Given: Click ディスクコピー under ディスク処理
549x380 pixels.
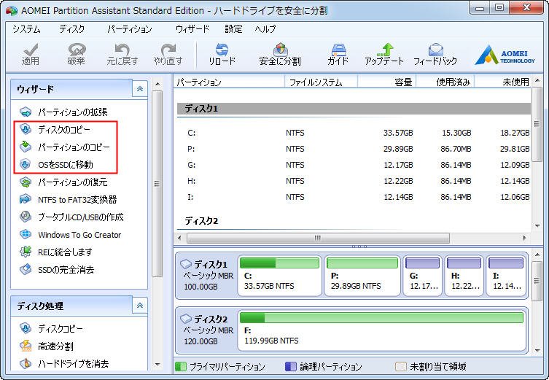Looking at the screenshot, I should [51, 328].
